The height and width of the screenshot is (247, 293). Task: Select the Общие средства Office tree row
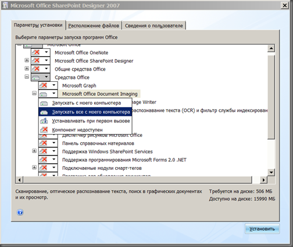pos(80,69)
